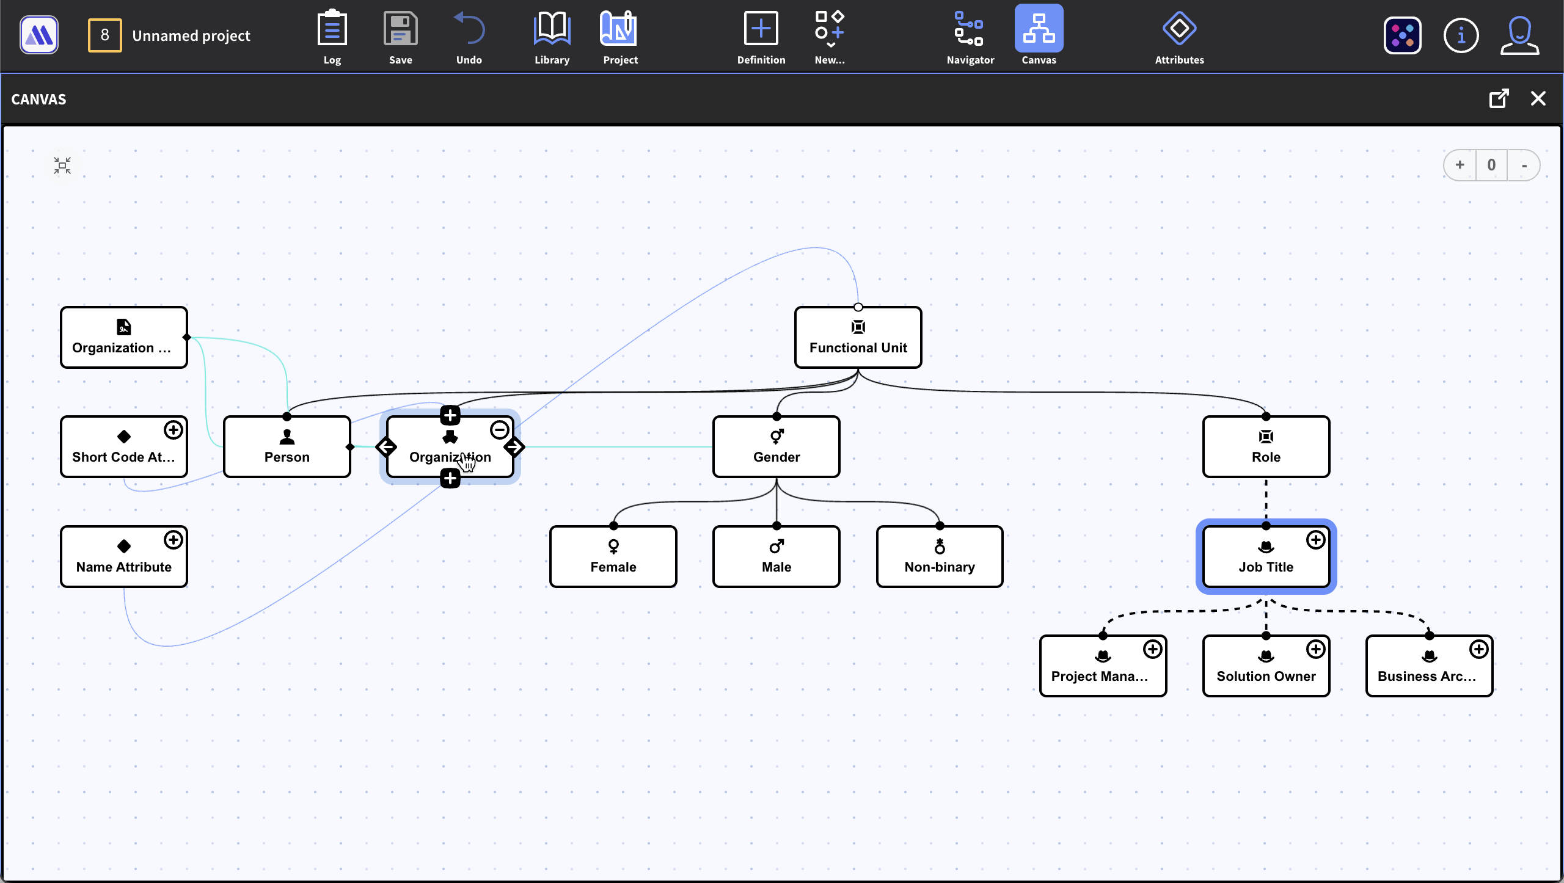The width and height of the screenshot is (1564, 883).
Task: Click the zoom in plus button
Action: pos(1460,165)
